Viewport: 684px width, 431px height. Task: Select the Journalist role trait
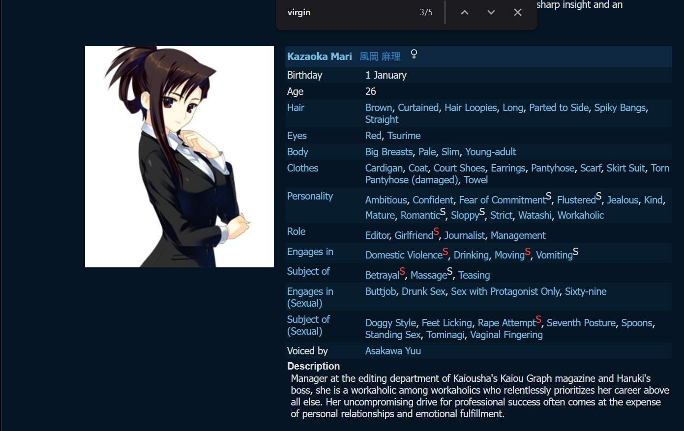[465, 235]
